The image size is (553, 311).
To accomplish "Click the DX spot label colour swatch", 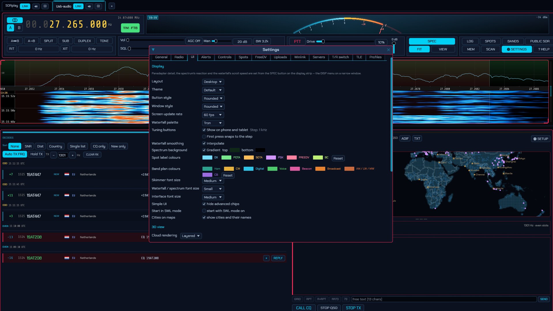I will tap(207, 158).
